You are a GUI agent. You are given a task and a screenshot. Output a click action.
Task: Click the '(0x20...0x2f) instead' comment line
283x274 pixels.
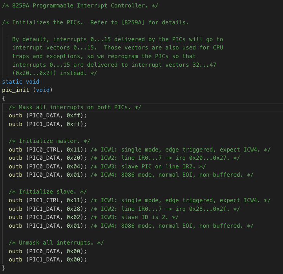click(x=55, y=73)
